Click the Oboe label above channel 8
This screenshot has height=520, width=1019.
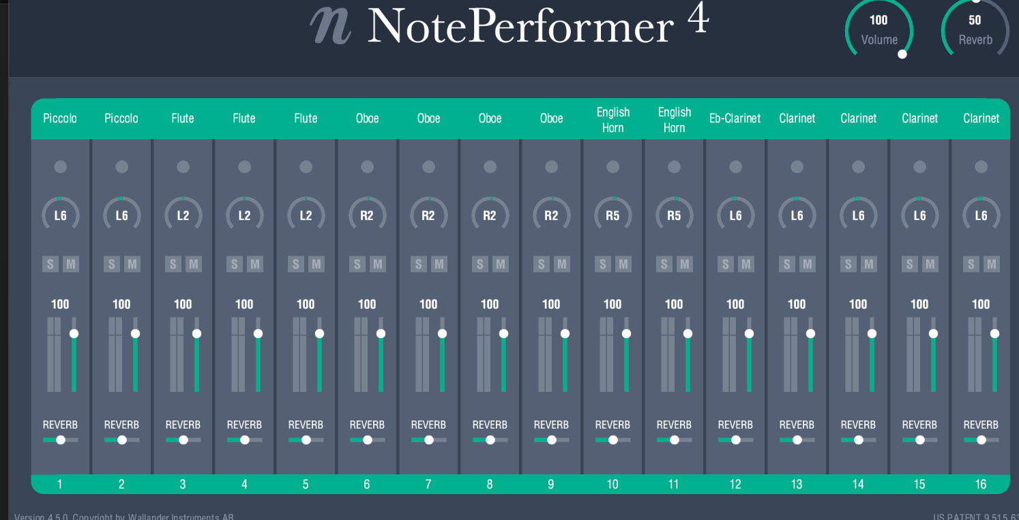click(490, 119)
